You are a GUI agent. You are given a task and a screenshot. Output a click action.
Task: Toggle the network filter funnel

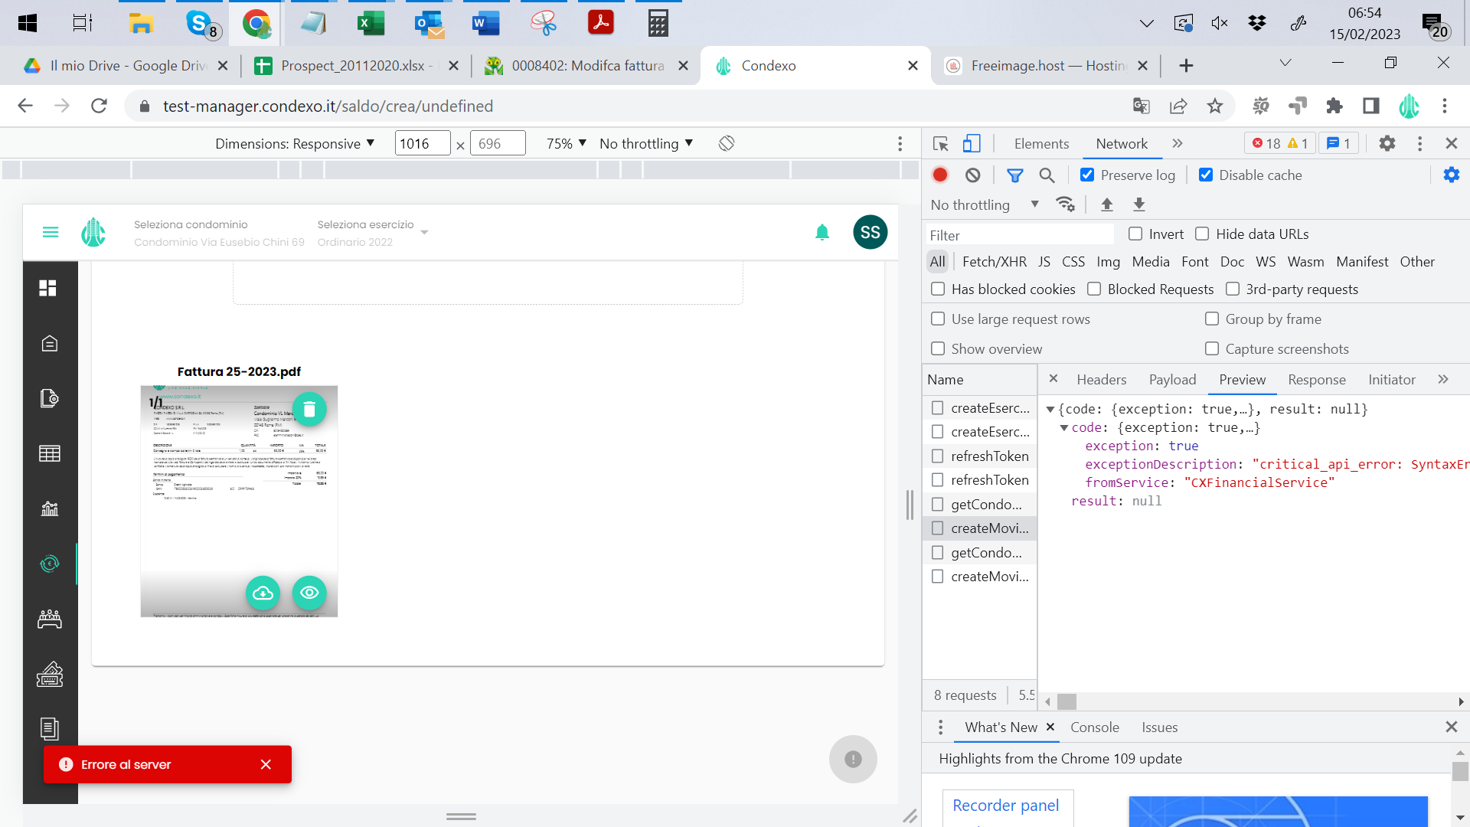coord(1015,175)
